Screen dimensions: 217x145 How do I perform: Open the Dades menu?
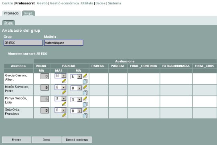(x=100, y=3)
